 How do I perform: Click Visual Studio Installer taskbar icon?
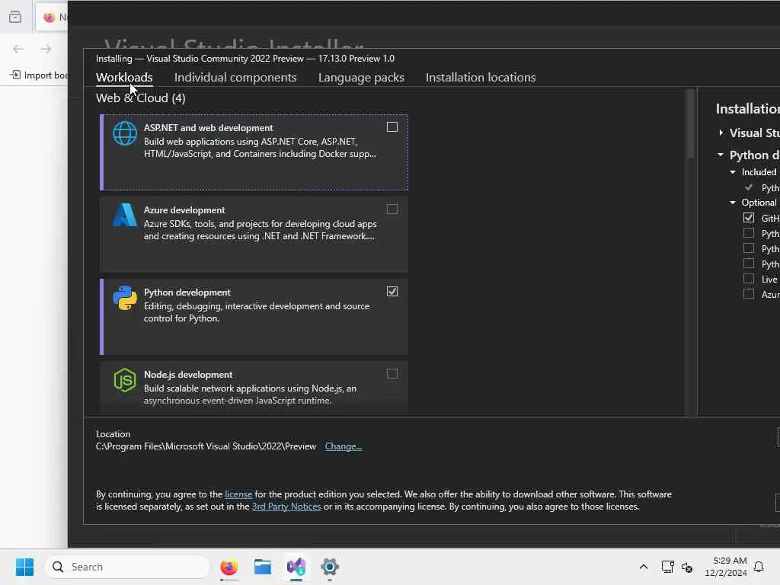coord(296,567)
